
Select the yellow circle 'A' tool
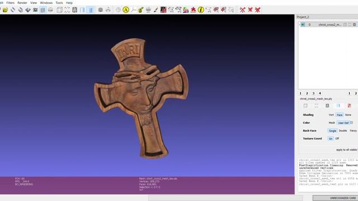tap(126, 10)
